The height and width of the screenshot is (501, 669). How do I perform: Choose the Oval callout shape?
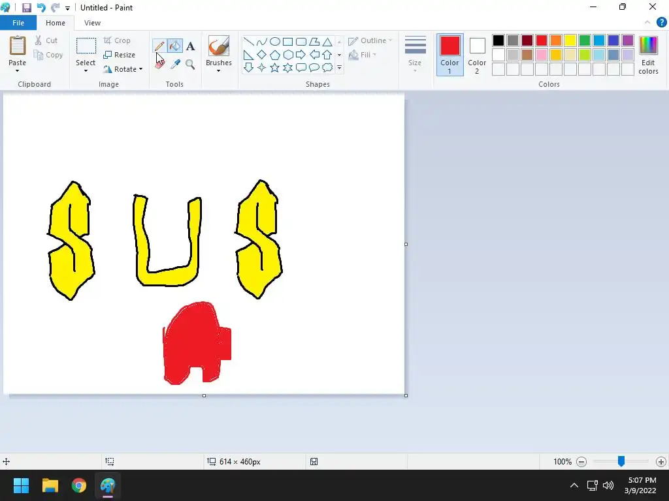click(x=314, y=67)
